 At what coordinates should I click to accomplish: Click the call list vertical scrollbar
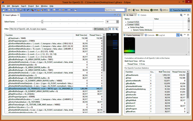[104, 73]
